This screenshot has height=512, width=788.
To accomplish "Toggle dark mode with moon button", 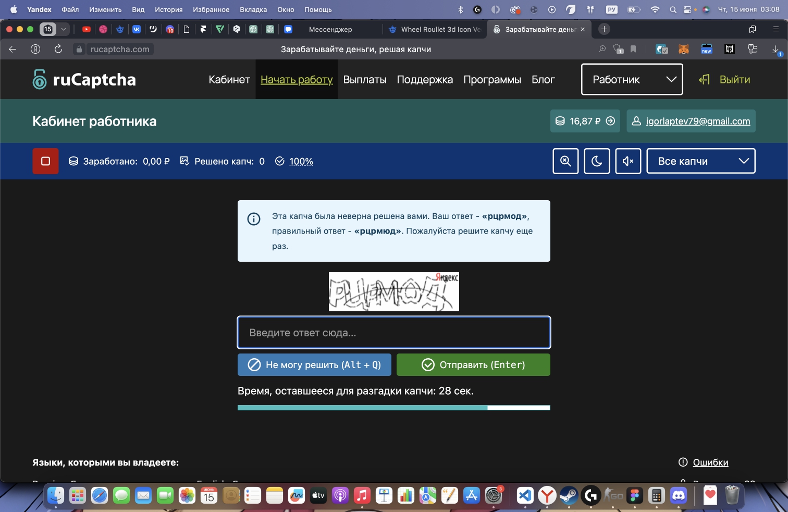I will click(x=597, y=161).
